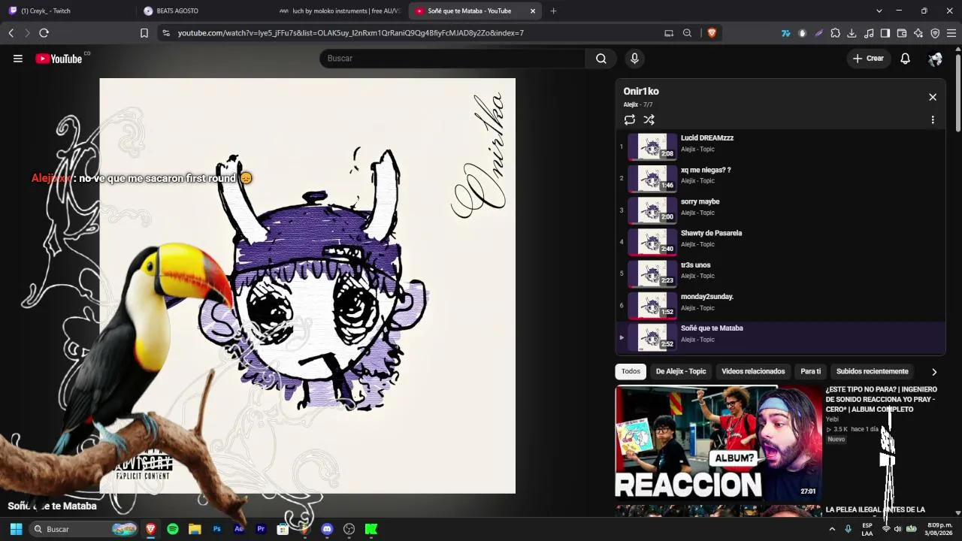Screen dimensions: 962x541
Task: Open the browser downloads icon
Action: 852,33
